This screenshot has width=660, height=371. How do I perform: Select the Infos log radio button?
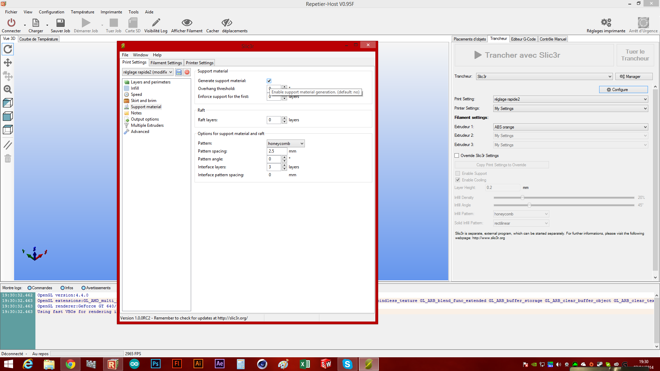click(x=63, y=288)
